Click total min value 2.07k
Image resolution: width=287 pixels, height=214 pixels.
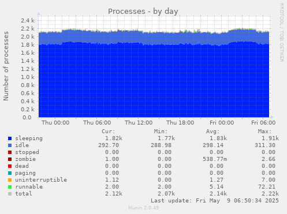click(166, 194)
